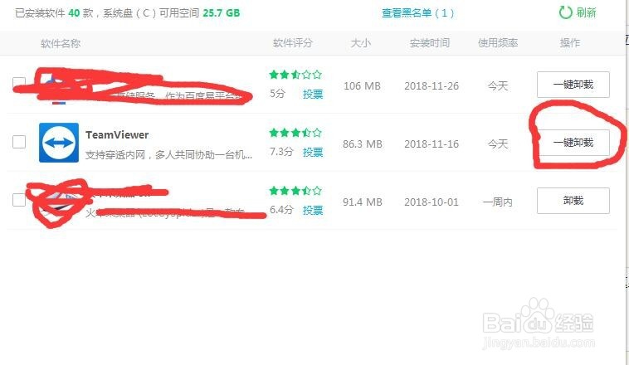Screen dimensions: 629x365
Task: Click 一键卸载 for TeamViewer
Action: coord(573,143)
